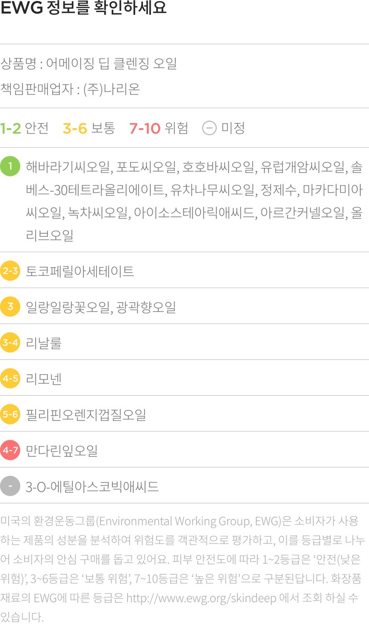Click the EWG 정보를 확인하세요 heading

point(84,10)
